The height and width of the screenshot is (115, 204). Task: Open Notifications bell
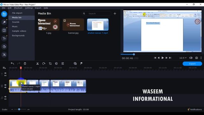click(x=188, y=109)
